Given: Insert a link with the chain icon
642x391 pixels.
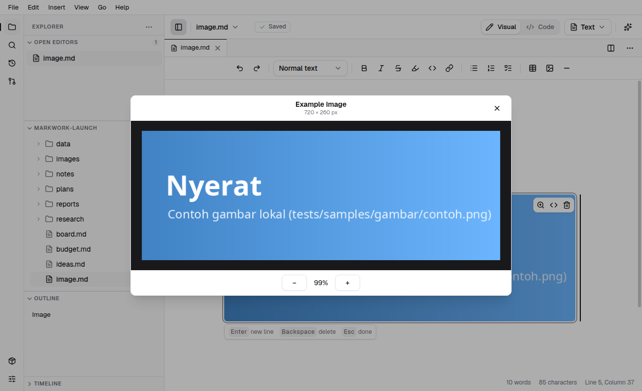Looking at the screenshot, I should pyautogui.click(x=449, y=68).
